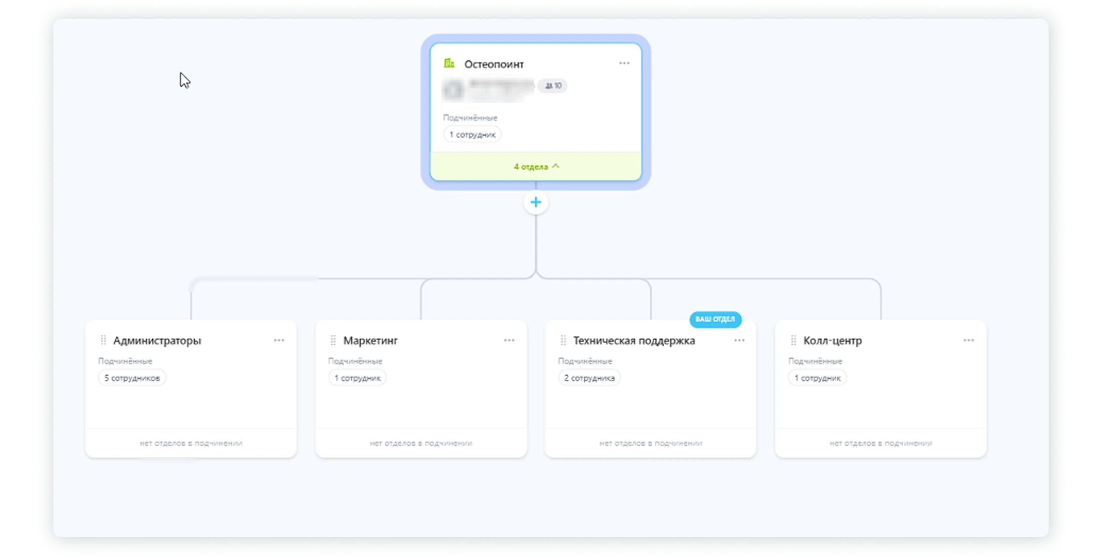Select the Техническая поддержка department title
Screen dimensions: 1101x558
tap(634, 340)
